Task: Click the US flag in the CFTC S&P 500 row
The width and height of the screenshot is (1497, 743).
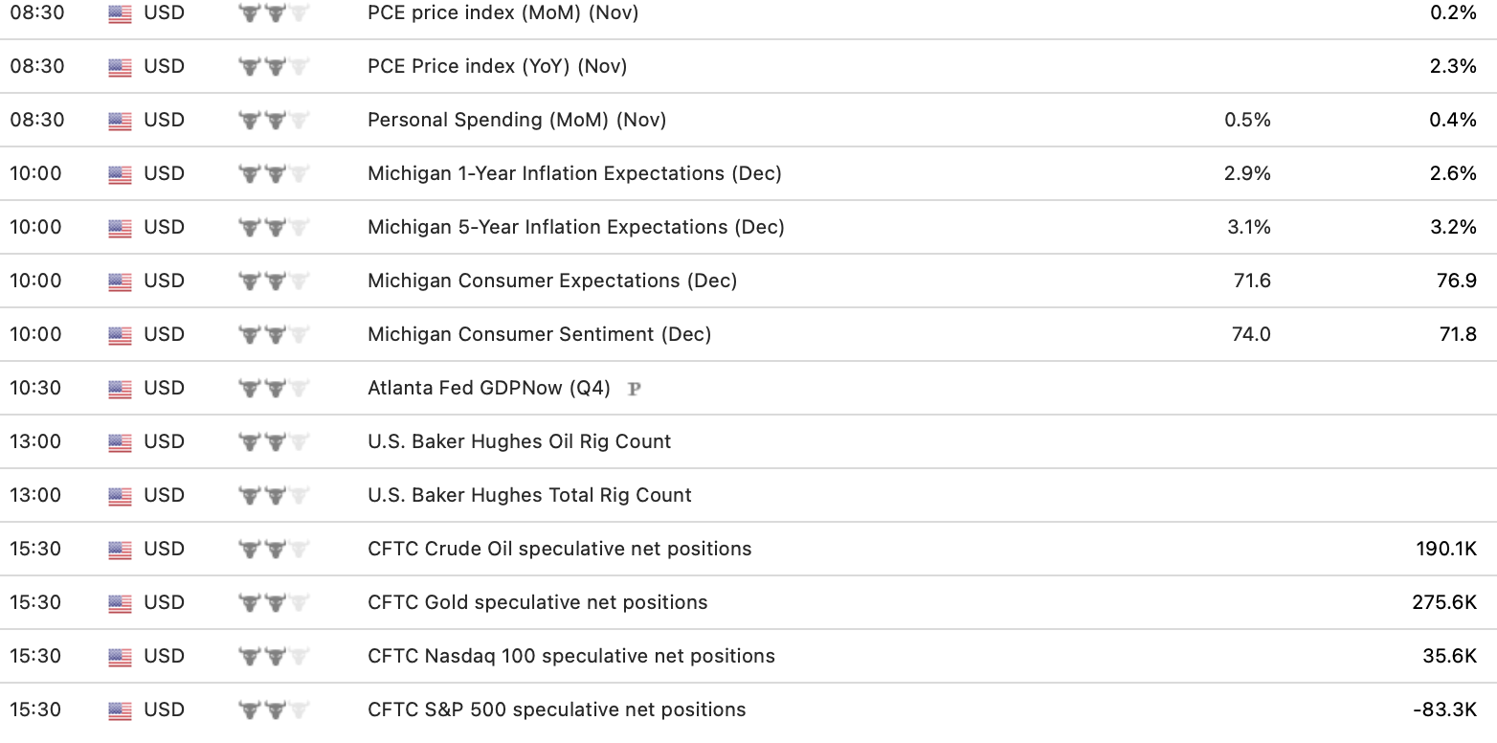Action: point(120,710)
